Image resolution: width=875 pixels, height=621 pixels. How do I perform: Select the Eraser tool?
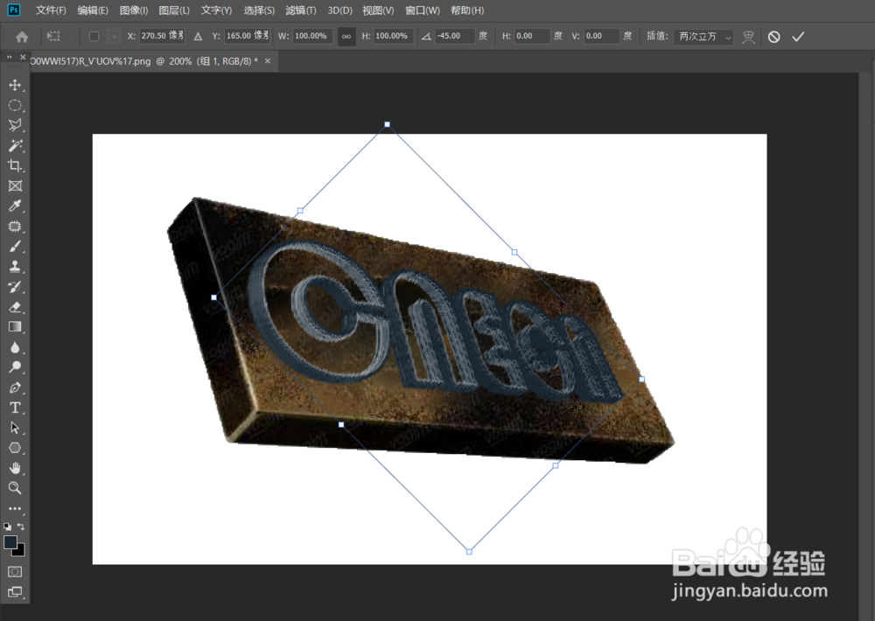click(15, 307)
